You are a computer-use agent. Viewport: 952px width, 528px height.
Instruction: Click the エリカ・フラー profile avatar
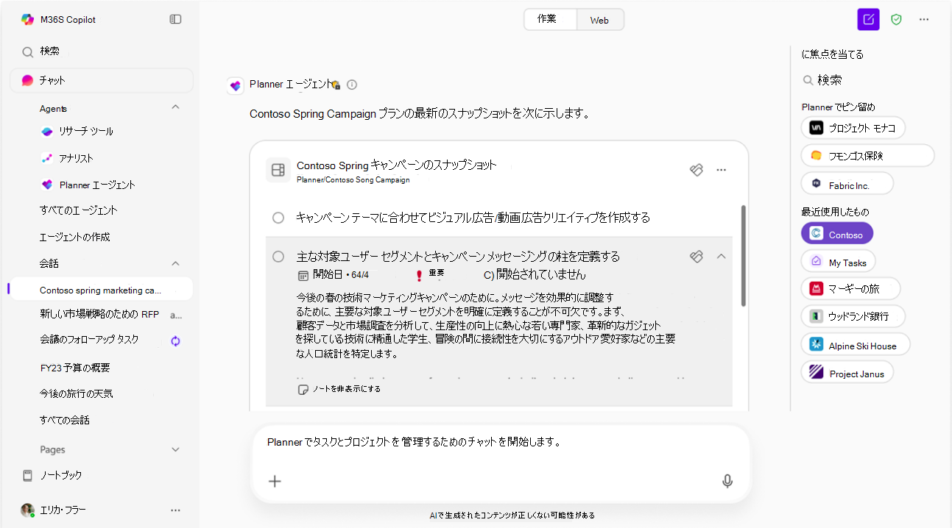pyautogui.click(x=27, y=510)
